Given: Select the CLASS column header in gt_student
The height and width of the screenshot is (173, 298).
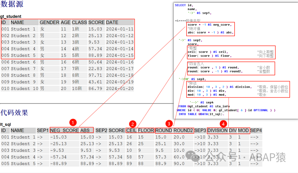Looking at the screenshot, I should 79,22.
